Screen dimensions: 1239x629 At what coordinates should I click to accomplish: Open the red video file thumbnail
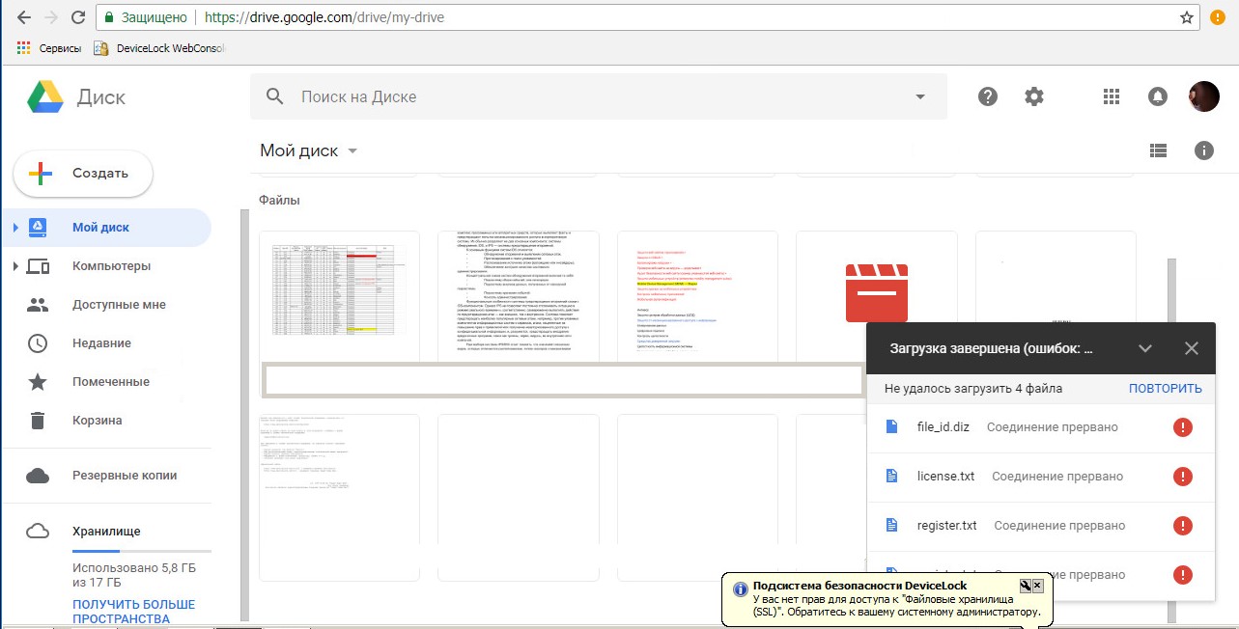tap(876, 292)
